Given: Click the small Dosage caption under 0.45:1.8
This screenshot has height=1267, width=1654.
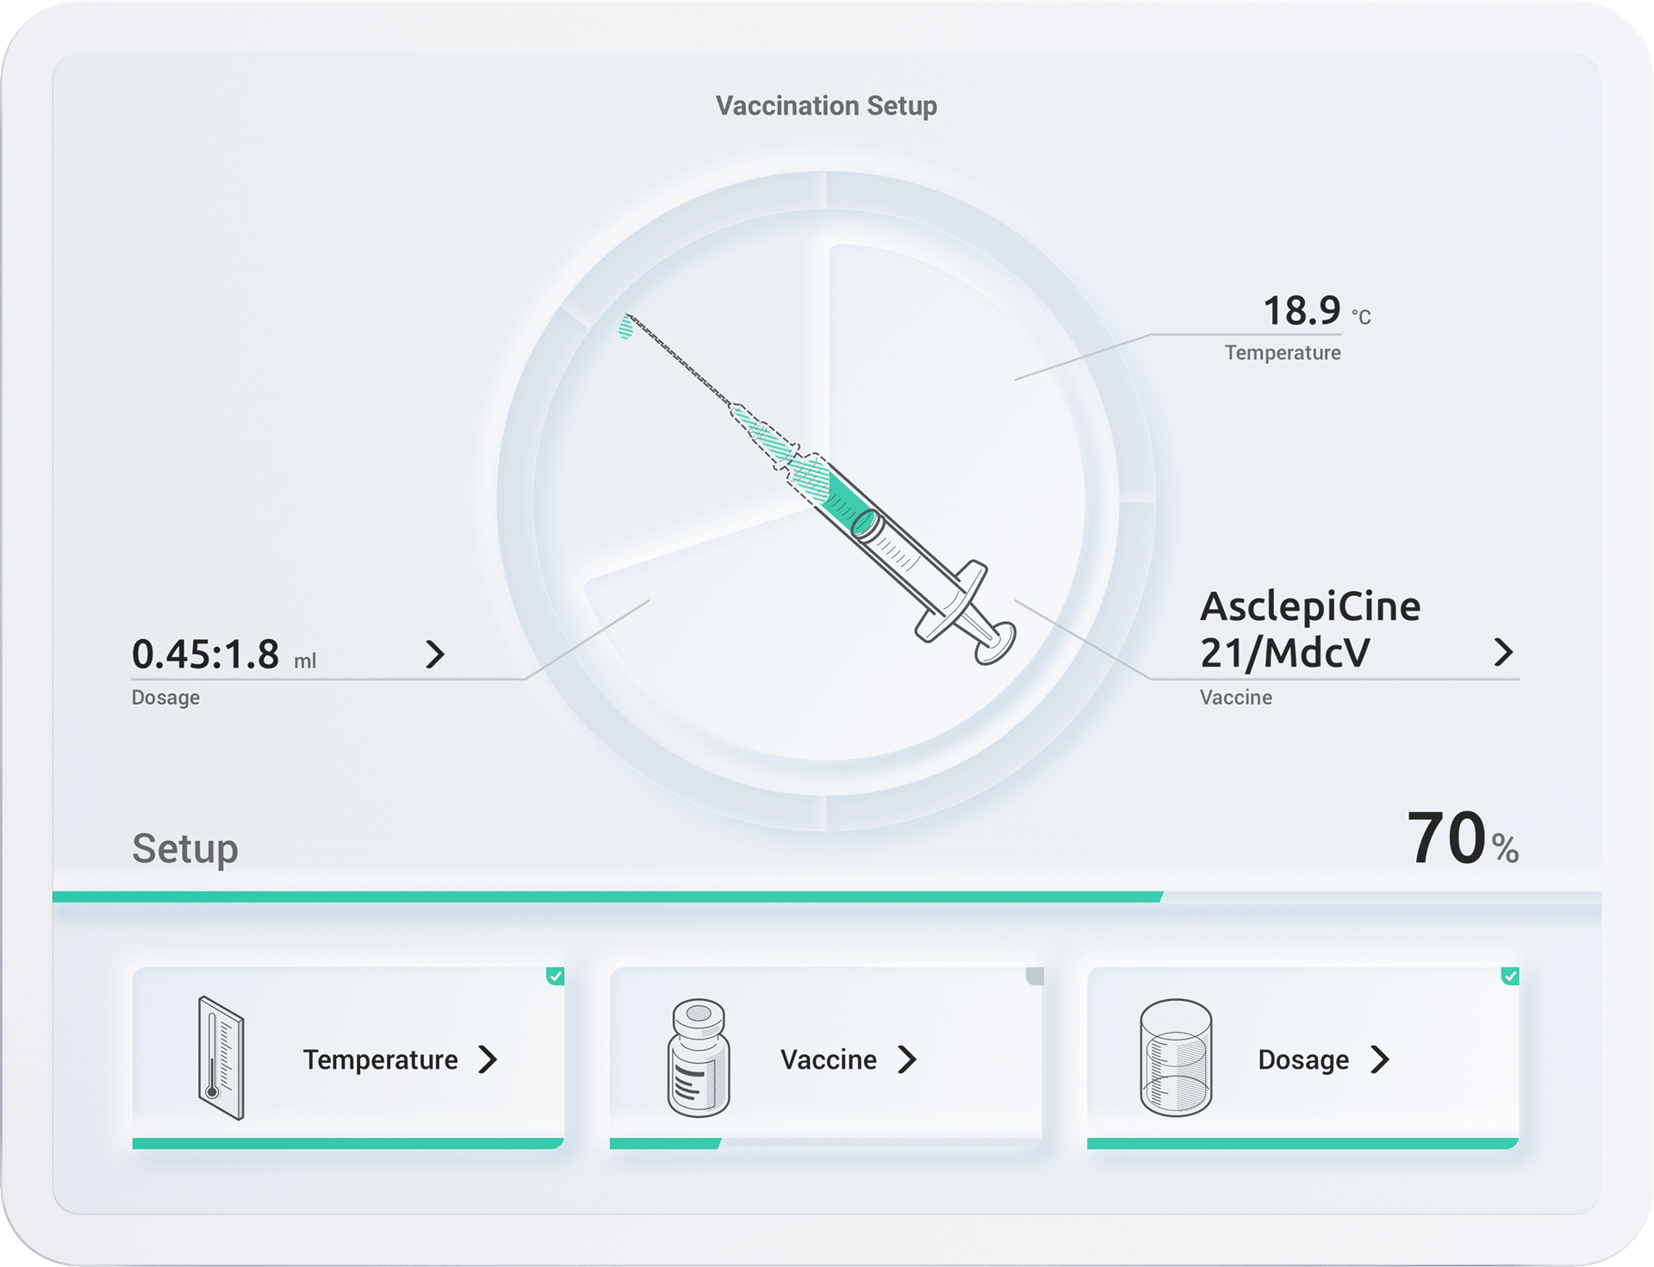Looking at the screenshot, I should (x=165, y=698).
